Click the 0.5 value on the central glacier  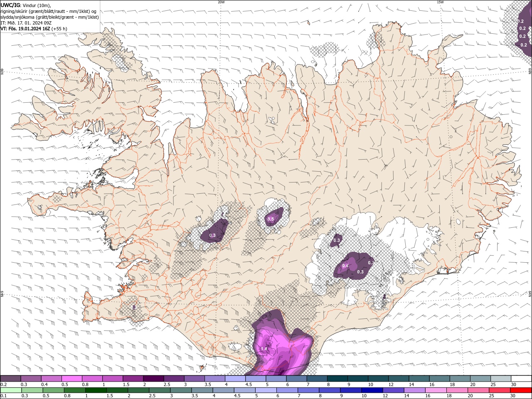click(271, 219)
